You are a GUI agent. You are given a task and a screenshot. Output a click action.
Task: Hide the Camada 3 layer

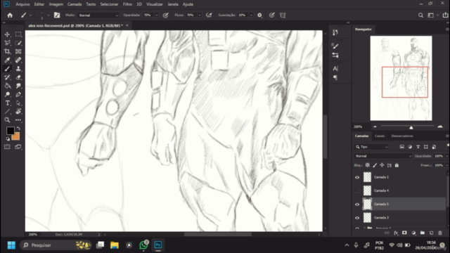[357, 218]
